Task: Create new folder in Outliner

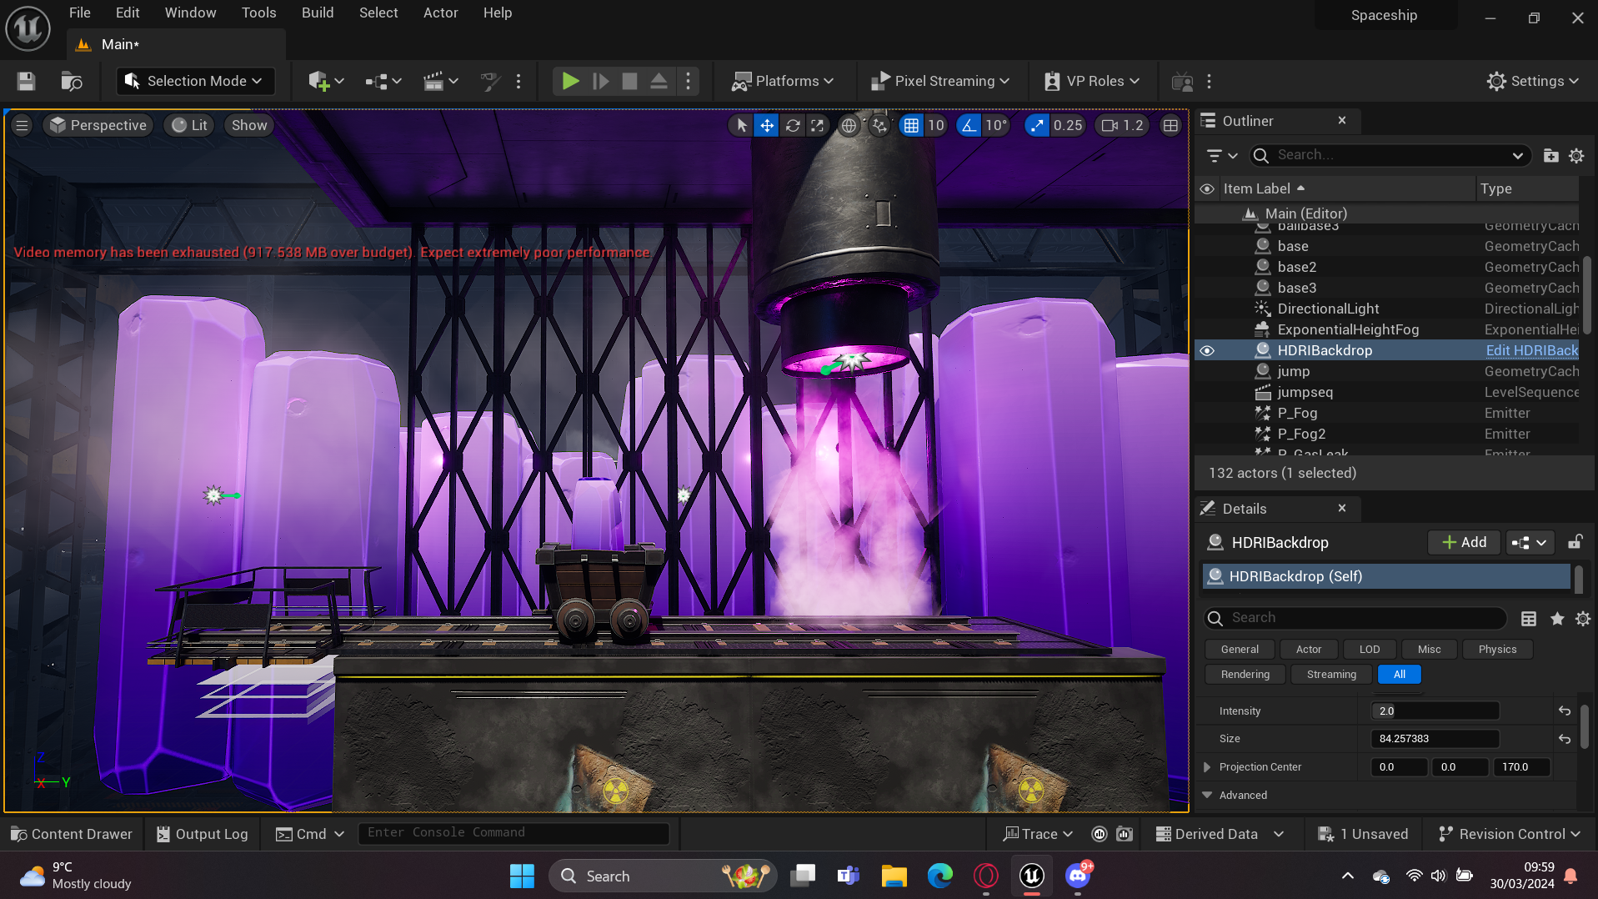Action: tap(1550, 155)
